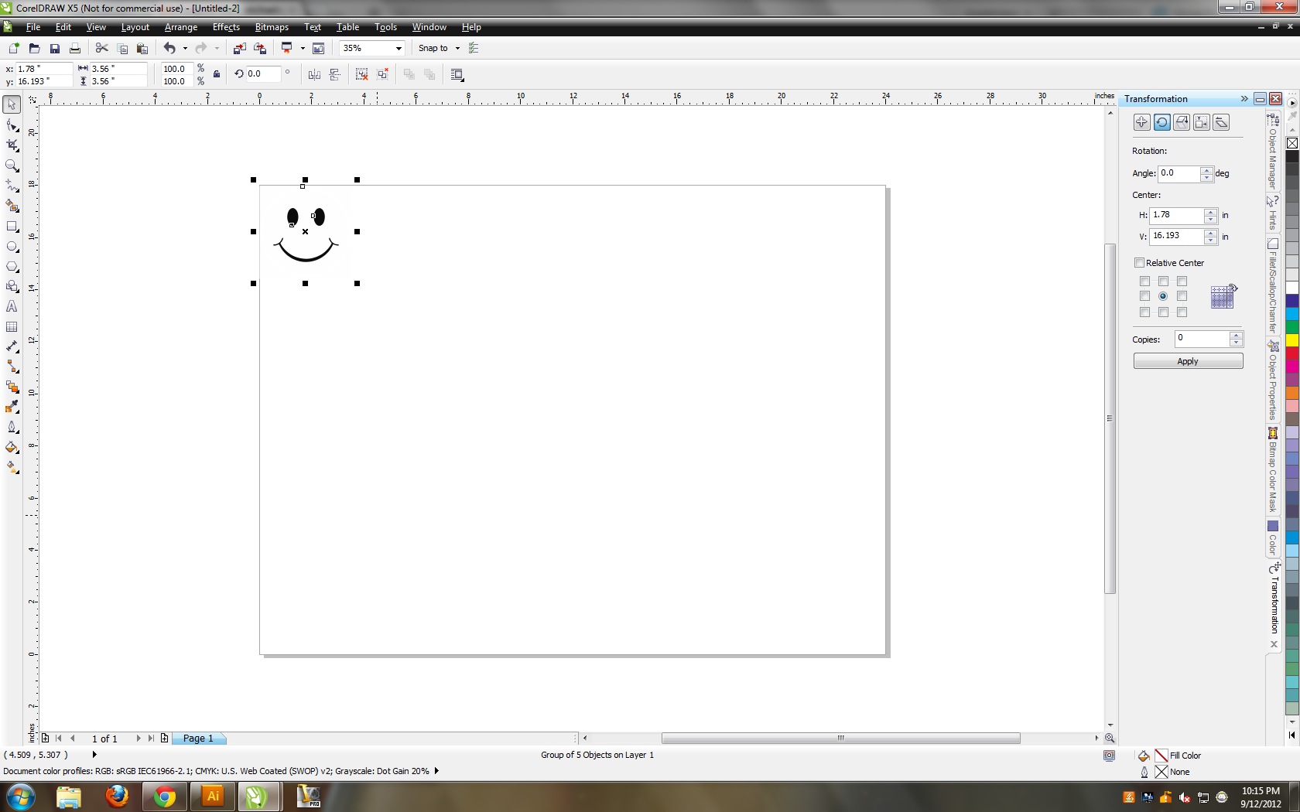1300x812 pixels.
Task: Increase the center H value spinner
Action: click(x=1211, y=212)
